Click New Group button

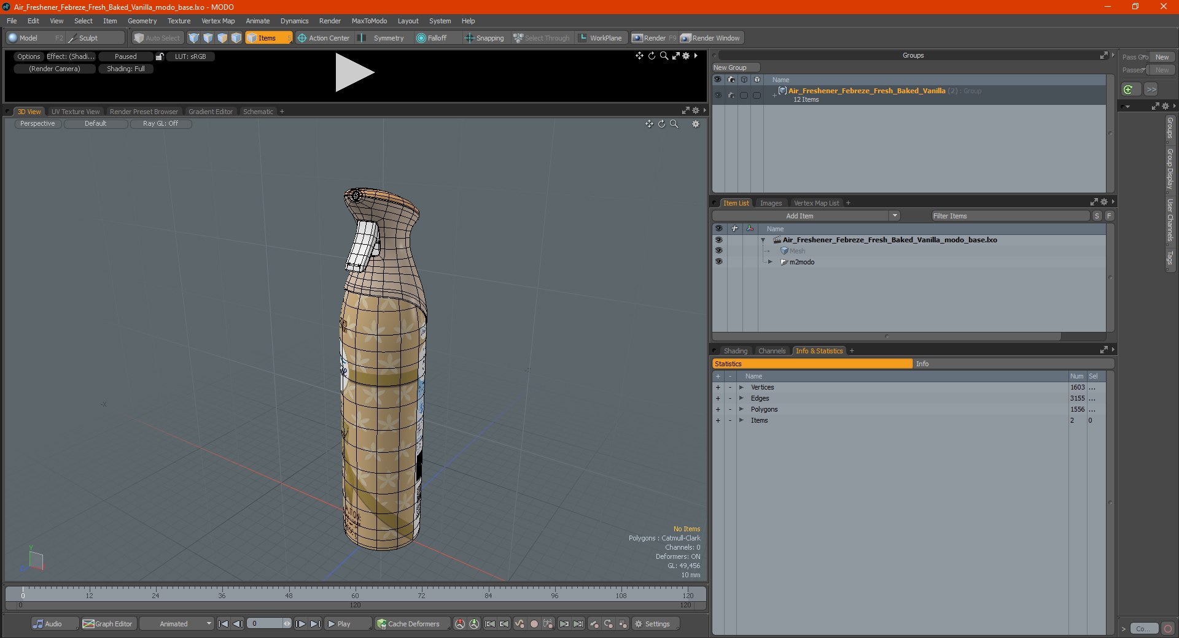pos(736,67)
